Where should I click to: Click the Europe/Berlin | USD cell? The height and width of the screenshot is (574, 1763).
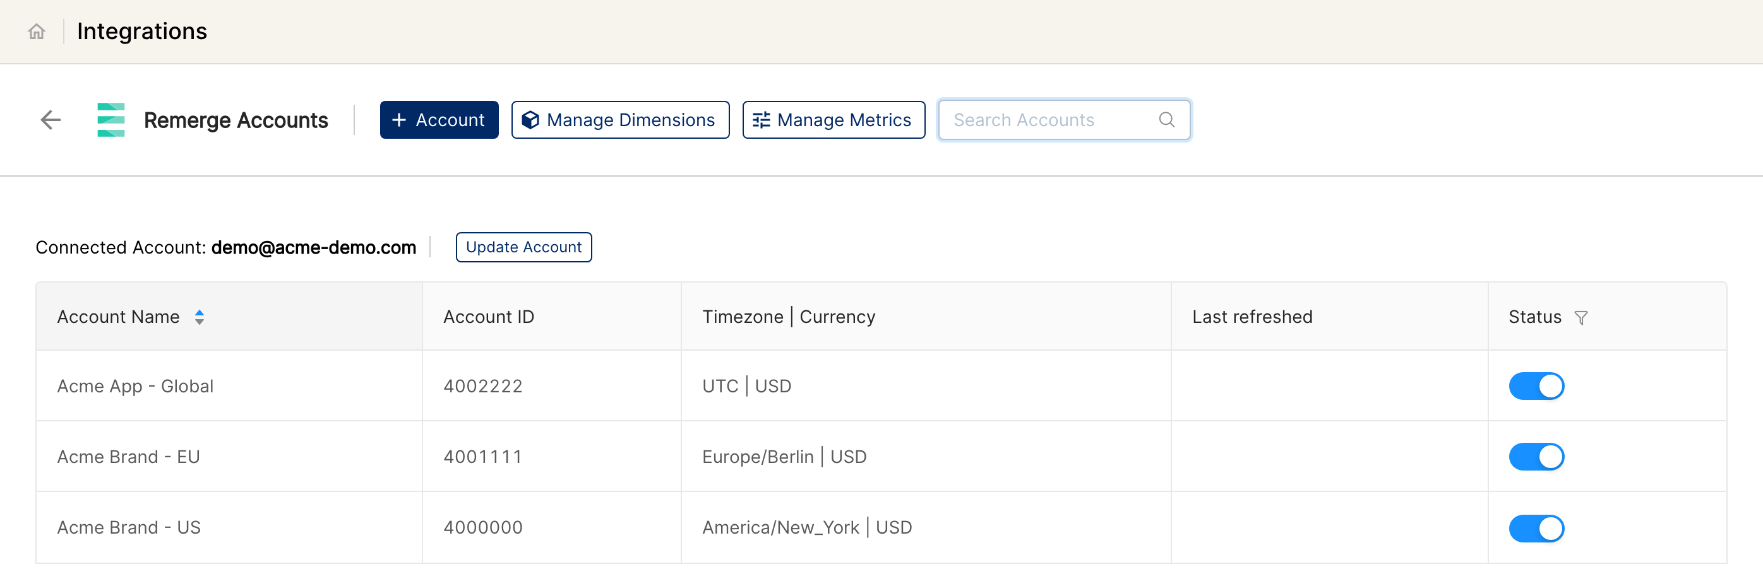click(x=926, y=457)
